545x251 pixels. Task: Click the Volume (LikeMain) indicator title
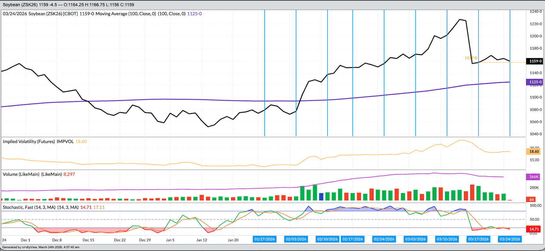(x=32, y=174)
